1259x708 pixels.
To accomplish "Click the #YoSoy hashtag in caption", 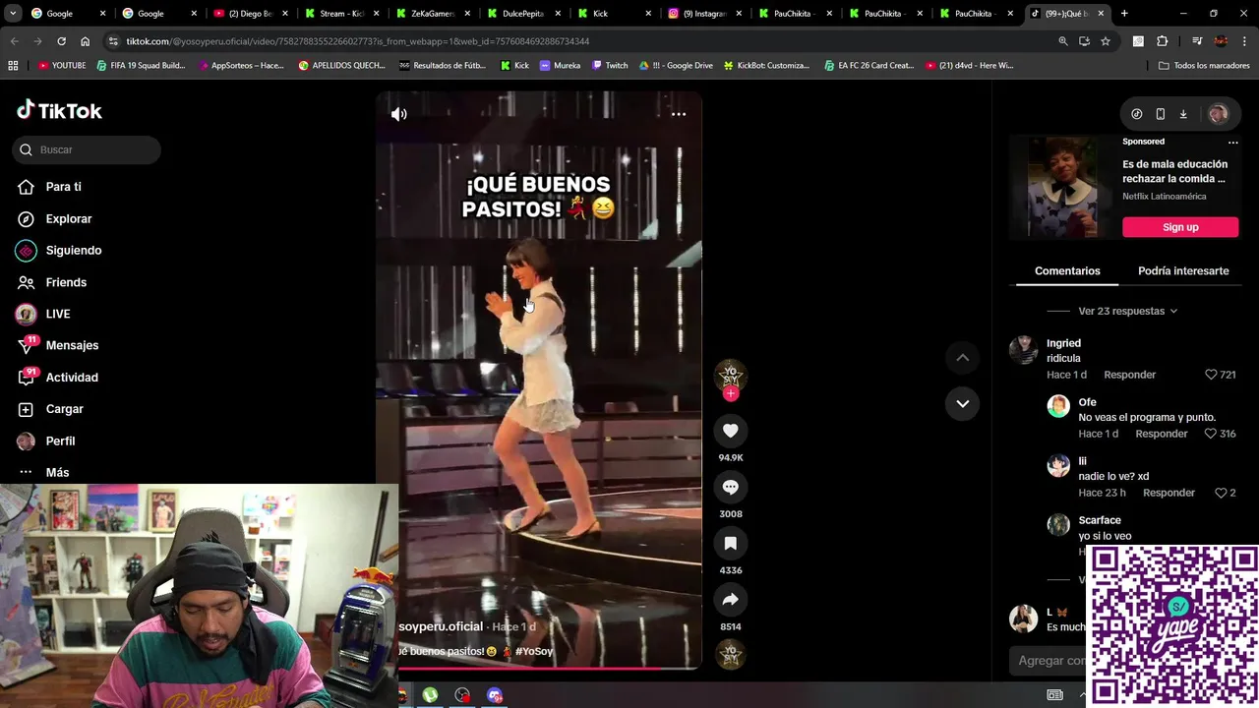I will (534, 651).
